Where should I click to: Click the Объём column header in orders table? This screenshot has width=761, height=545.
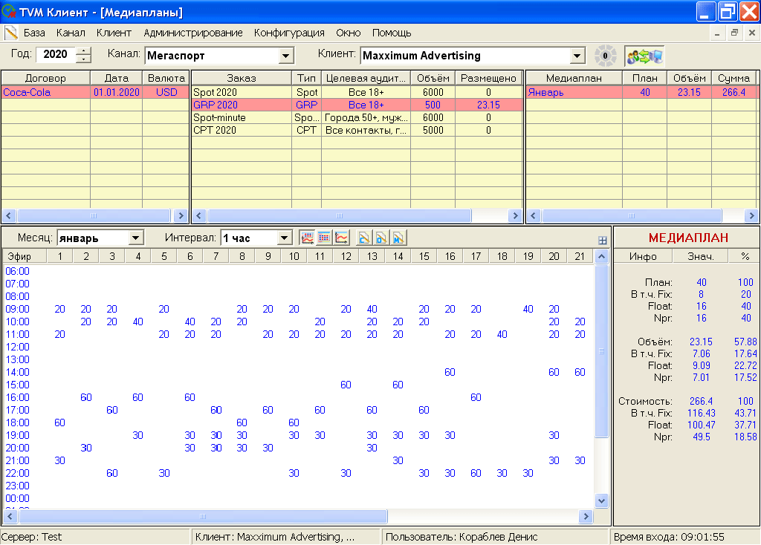433,78
